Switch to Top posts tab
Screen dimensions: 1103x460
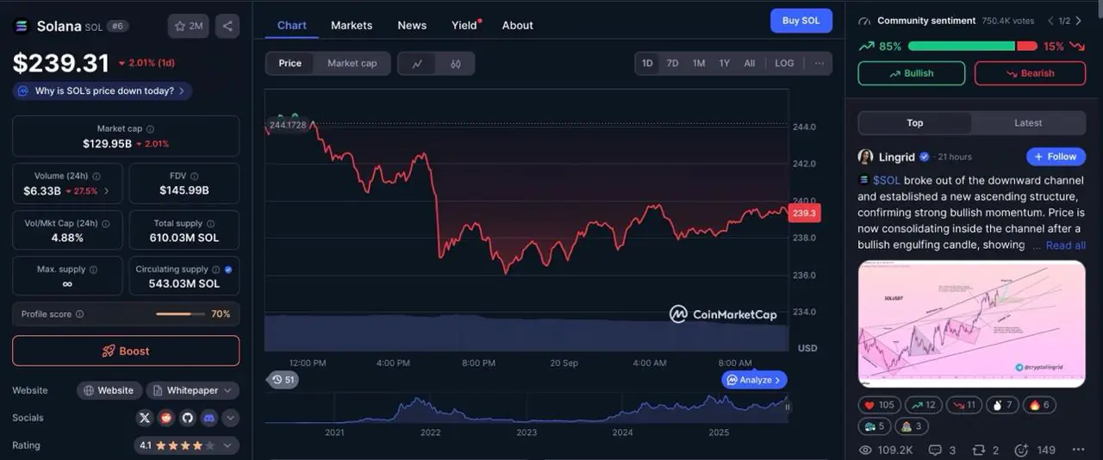pos(915,123)
